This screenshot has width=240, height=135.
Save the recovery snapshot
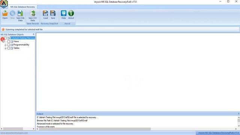click(53, 15)
